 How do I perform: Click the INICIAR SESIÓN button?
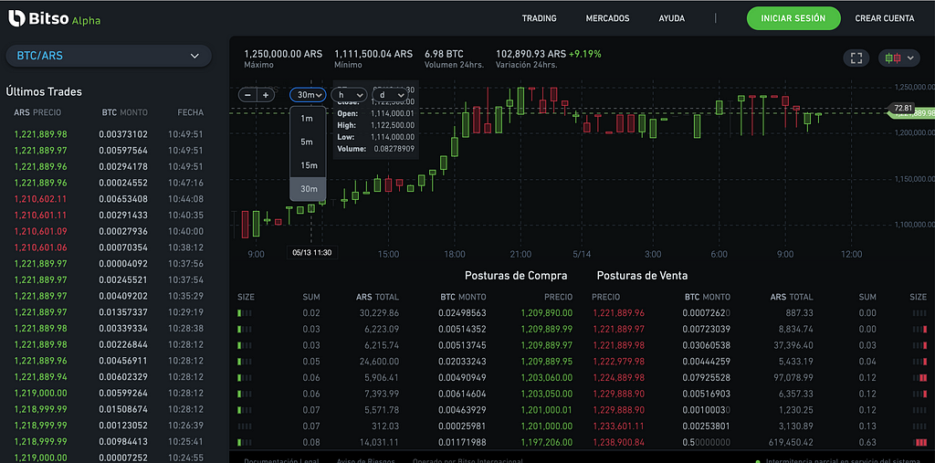coord(793,18)
